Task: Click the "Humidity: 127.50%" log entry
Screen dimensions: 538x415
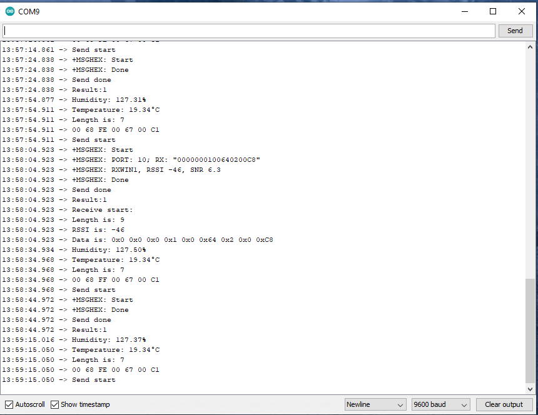Action: (108, 250)
